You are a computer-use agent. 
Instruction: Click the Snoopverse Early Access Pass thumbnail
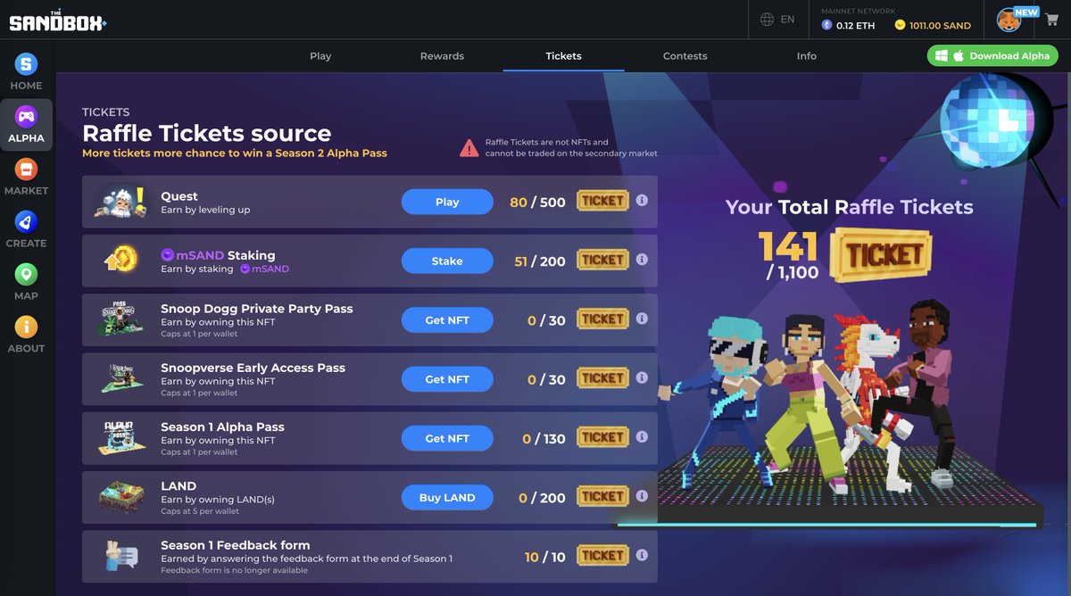coord(120,378)
